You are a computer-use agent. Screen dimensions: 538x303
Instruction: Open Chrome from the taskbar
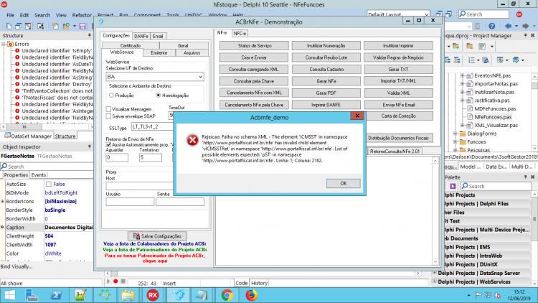[227, 295]
